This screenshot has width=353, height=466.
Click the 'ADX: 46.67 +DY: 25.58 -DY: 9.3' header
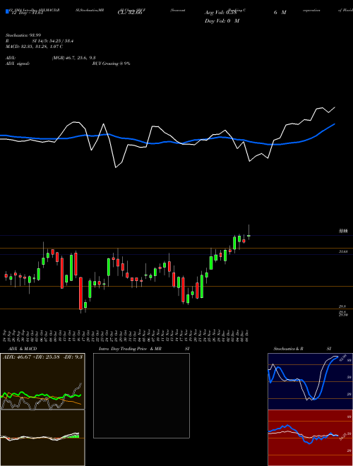pyautogui.click(x=42, y=357)
